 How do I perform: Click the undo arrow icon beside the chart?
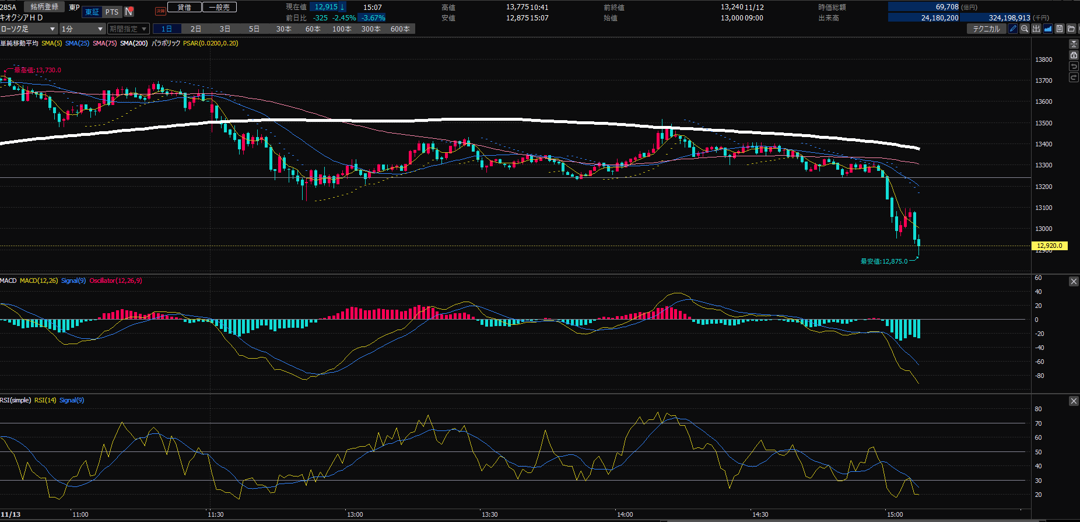tap(1074, 66)
